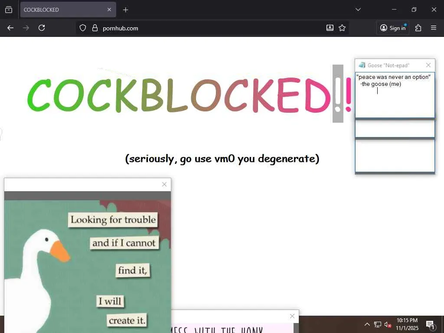Click the install/save page icon in address bar
Screen dimensions: 444x333
click(x=330, y=28)
